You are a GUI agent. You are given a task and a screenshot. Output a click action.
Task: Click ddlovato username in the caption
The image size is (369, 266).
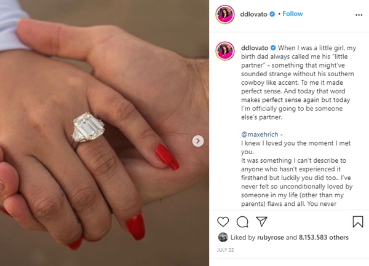click(x=255, y=48)
